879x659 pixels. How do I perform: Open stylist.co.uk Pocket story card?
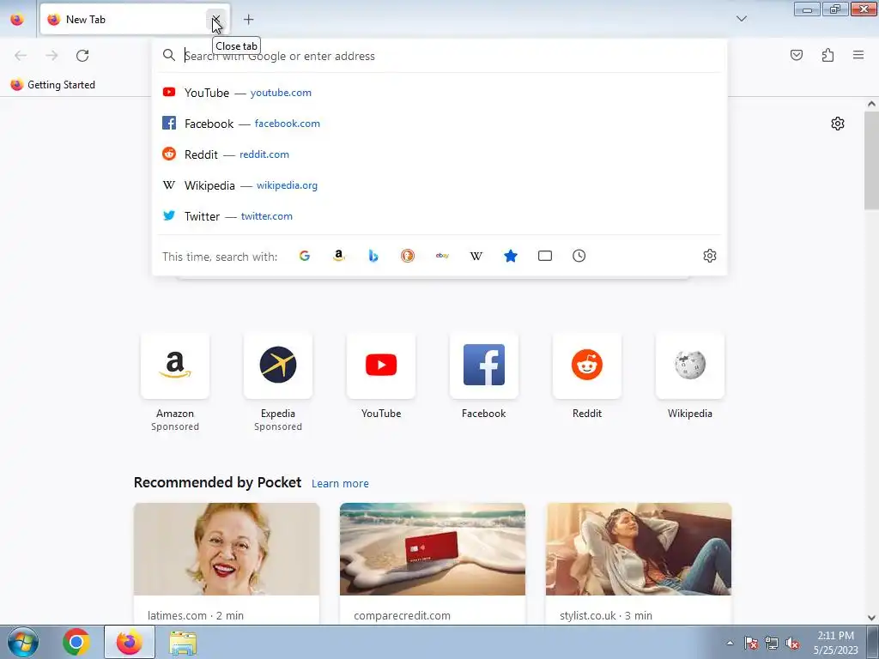coord(639,564)
